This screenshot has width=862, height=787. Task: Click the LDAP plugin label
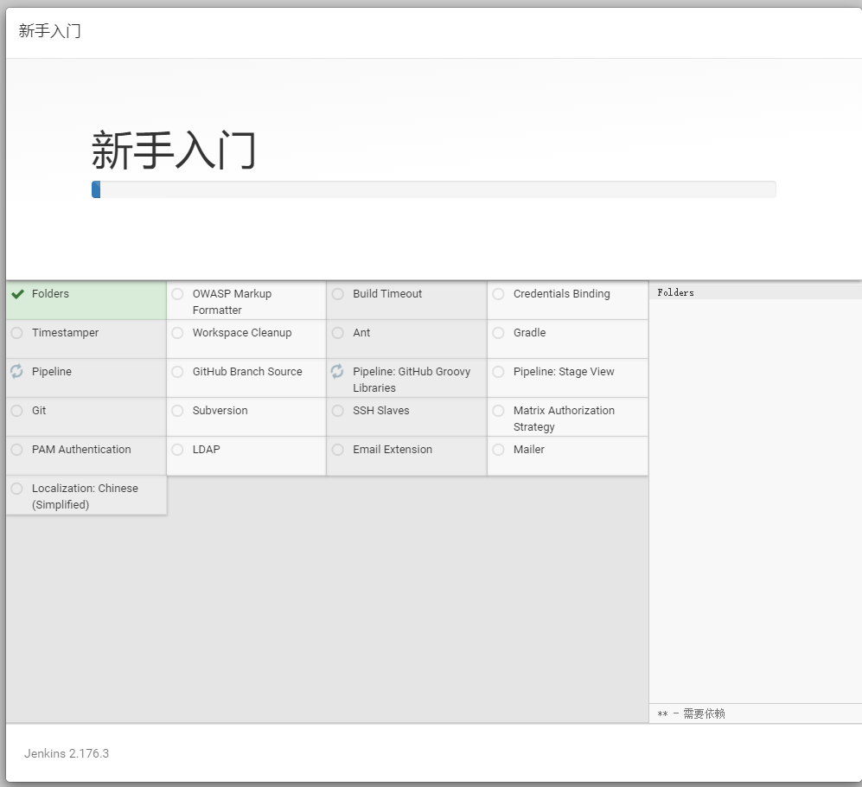[x=206, y=450]
